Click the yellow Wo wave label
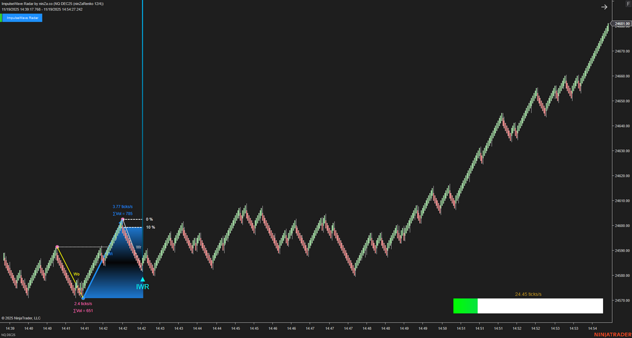 click(x=76, y=274)
